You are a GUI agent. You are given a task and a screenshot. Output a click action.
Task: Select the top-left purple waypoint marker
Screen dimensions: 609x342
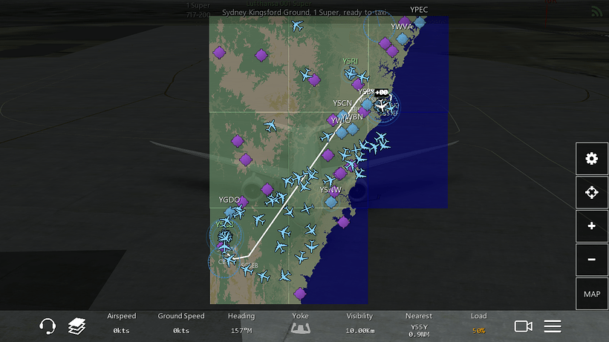pos(219,53)
